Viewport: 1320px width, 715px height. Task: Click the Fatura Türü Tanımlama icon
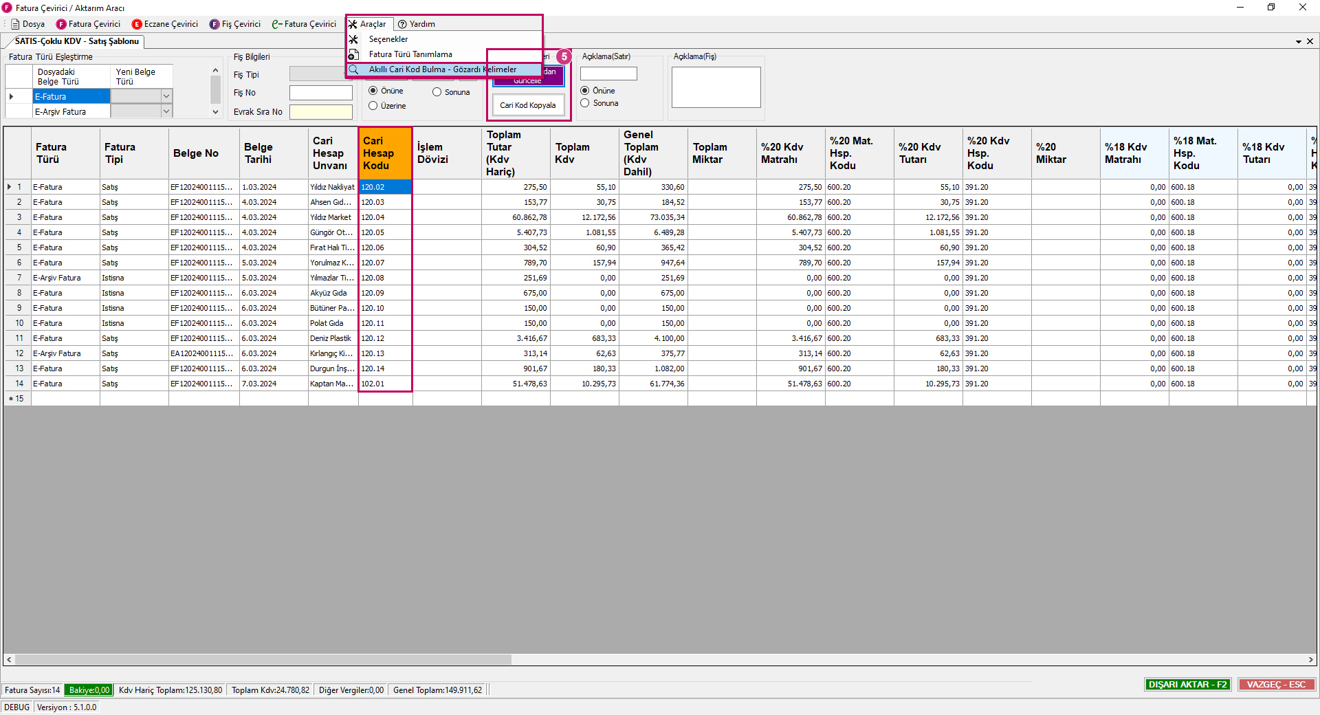click(353, 54)
